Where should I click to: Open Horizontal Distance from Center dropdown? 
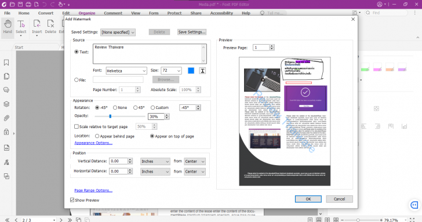195,172
